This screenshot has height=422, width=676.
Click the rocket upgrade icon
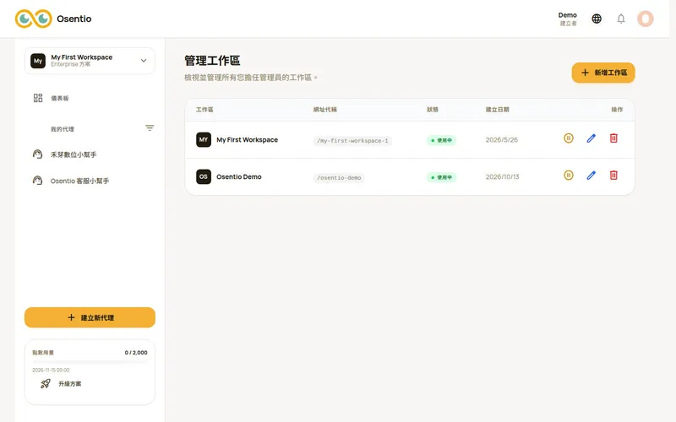coord(46,383)
